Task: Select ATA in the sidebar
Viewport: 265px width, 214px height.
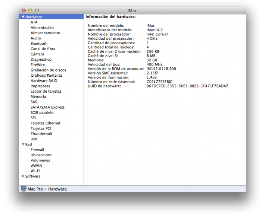Action: (34, 22)
